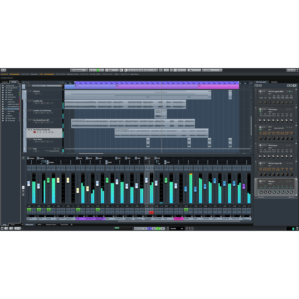Open the Configurations dropdown in the toolbar

(78, 70)
